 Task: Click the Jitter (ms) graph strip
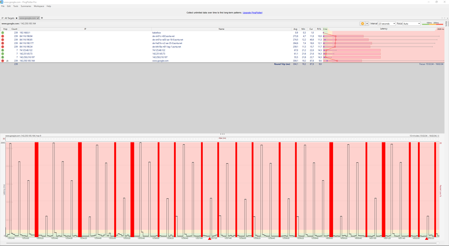pyautogui.click(x=222, y=139)
